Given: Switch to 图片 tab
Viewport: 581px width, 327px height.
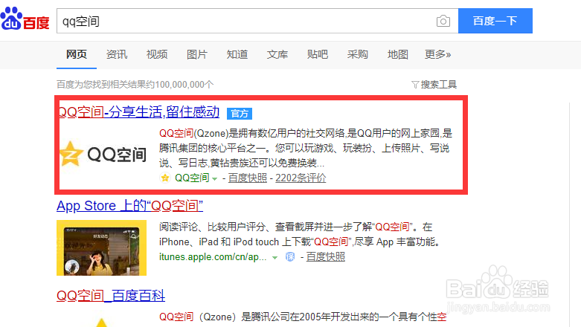Looking at the screenshot, I should coord(196,54).
